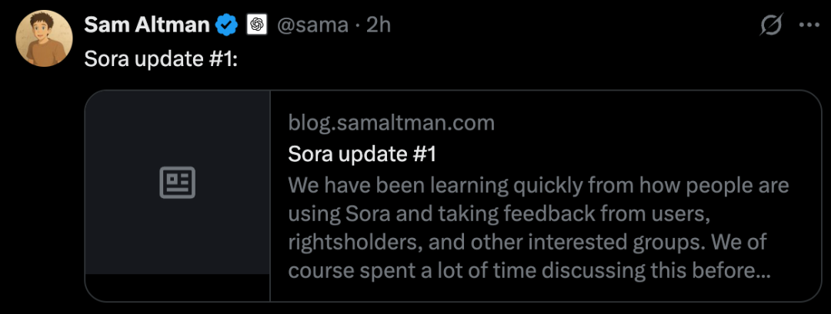The width and height of the screenshot is (831, 314).
Task: Open the three-dot more options menu
Action: click(809, 25)
